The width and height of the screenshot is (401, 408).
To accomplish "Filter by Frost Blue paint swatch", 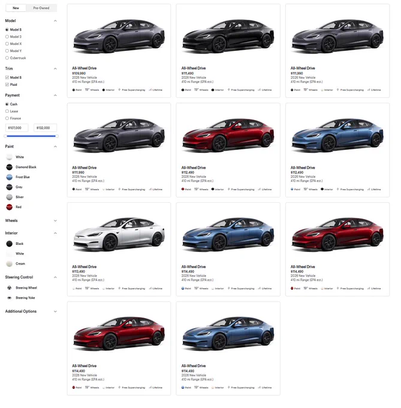I will click(x=10, y=177).
